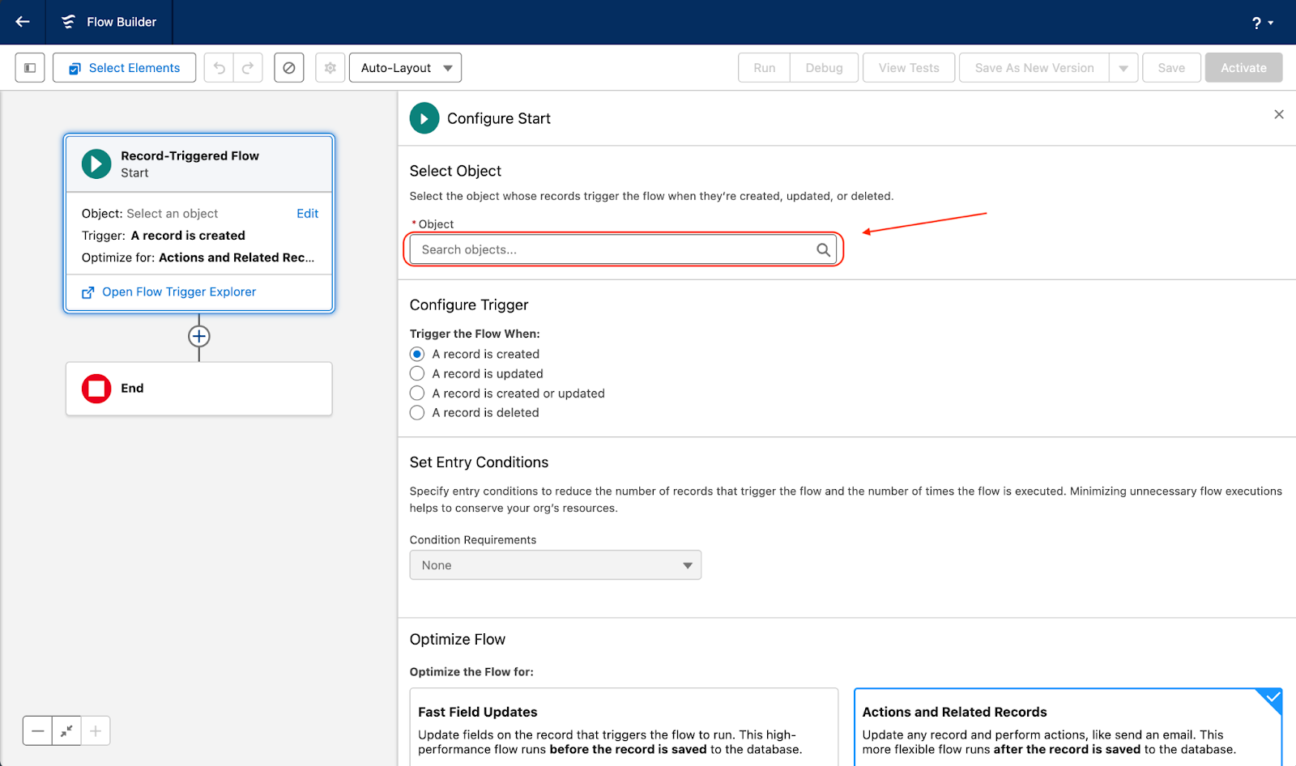Select 'A record is updated' radio option
The image size is (1296, 766).
point(417,373)
